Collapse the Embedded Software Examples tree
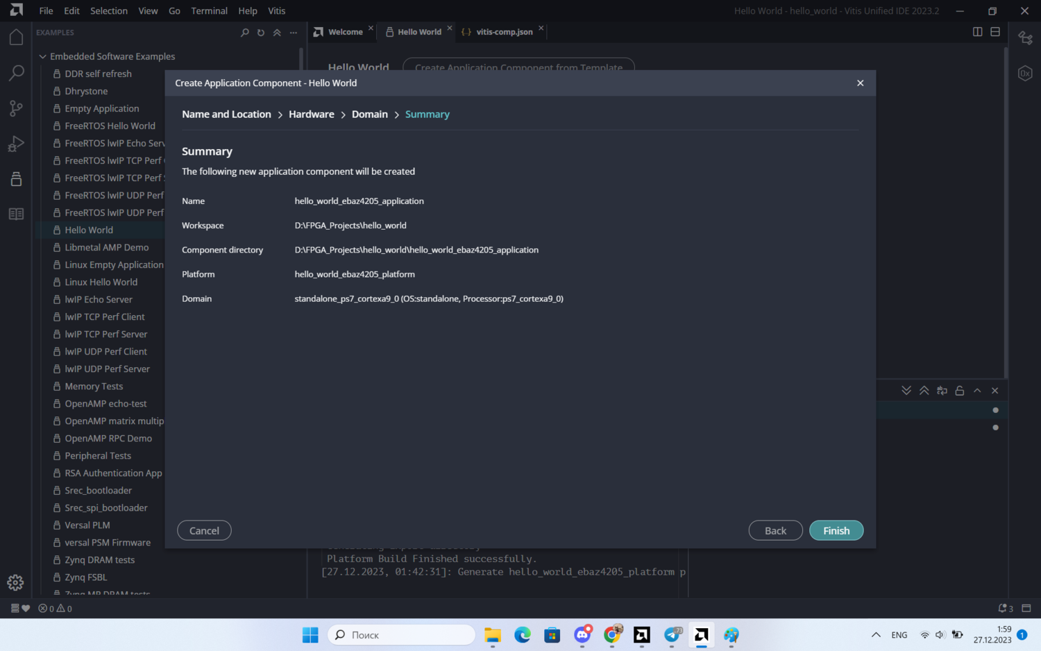This screenshot has height=651, width=1041. click(43, 57)
